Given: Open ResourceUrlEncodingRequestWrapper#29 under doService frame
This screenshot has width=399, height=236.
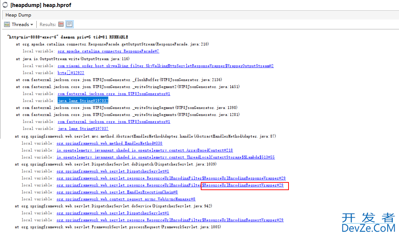Looking at the screenshot, I should click(x=170, y=220).
